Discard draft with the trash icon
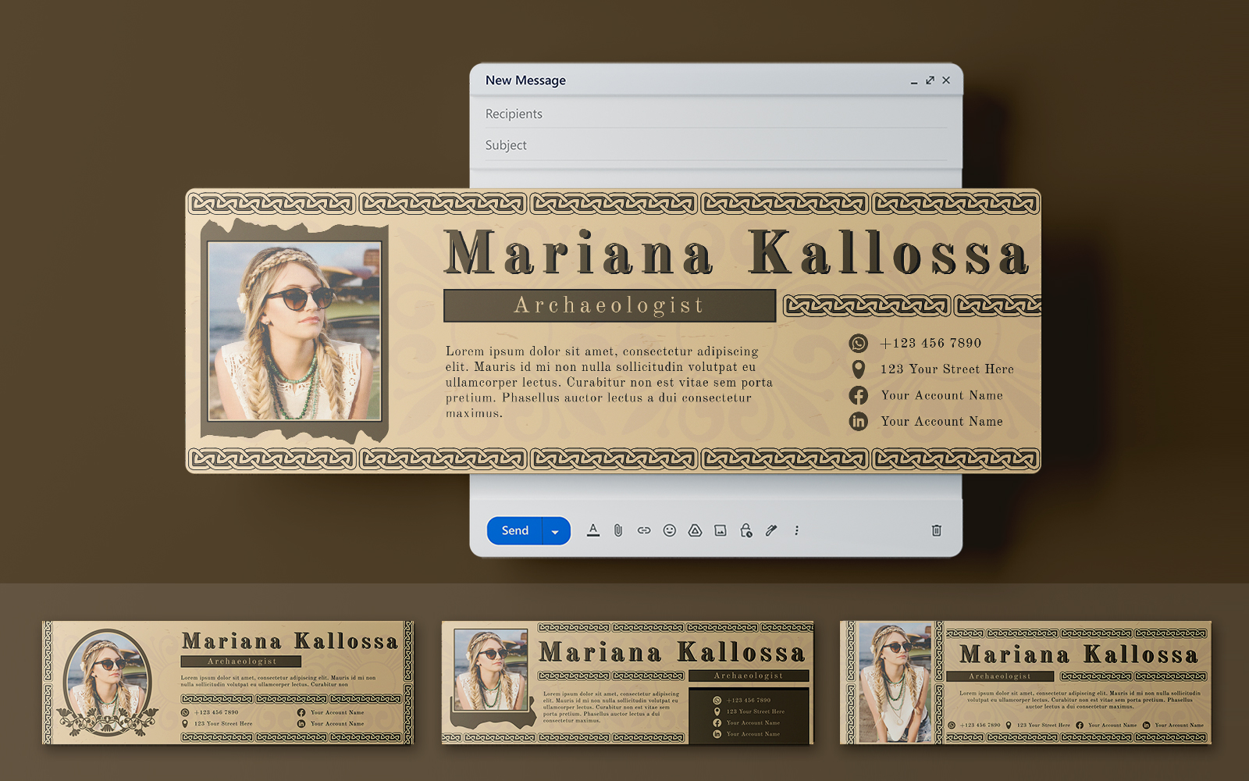This screenshot has height=781, width=1249. click(x=936, y=530)
